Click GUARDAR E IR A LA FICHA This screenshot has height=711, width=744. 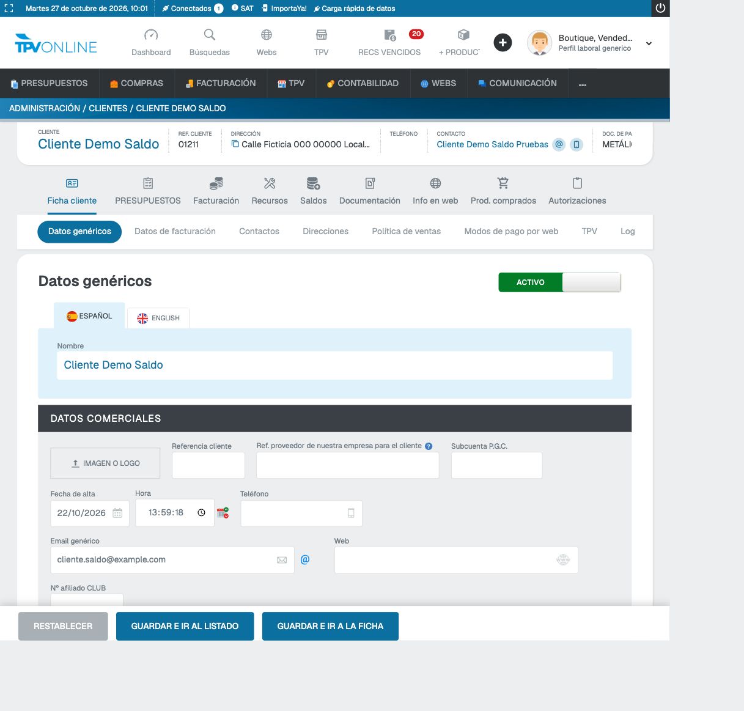330,626
